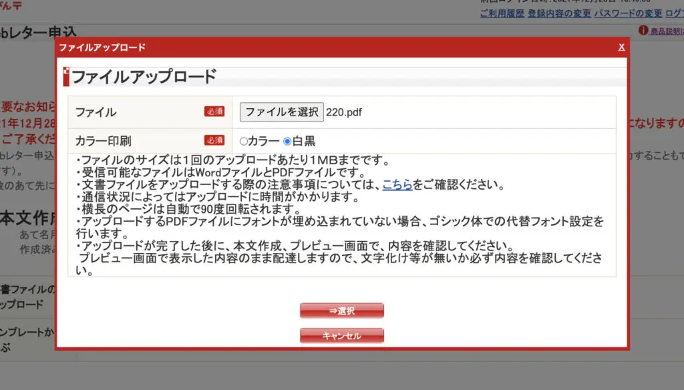Click the red postal mark beside the heading
The image size is (684, 390).
(x=65, y=76)
